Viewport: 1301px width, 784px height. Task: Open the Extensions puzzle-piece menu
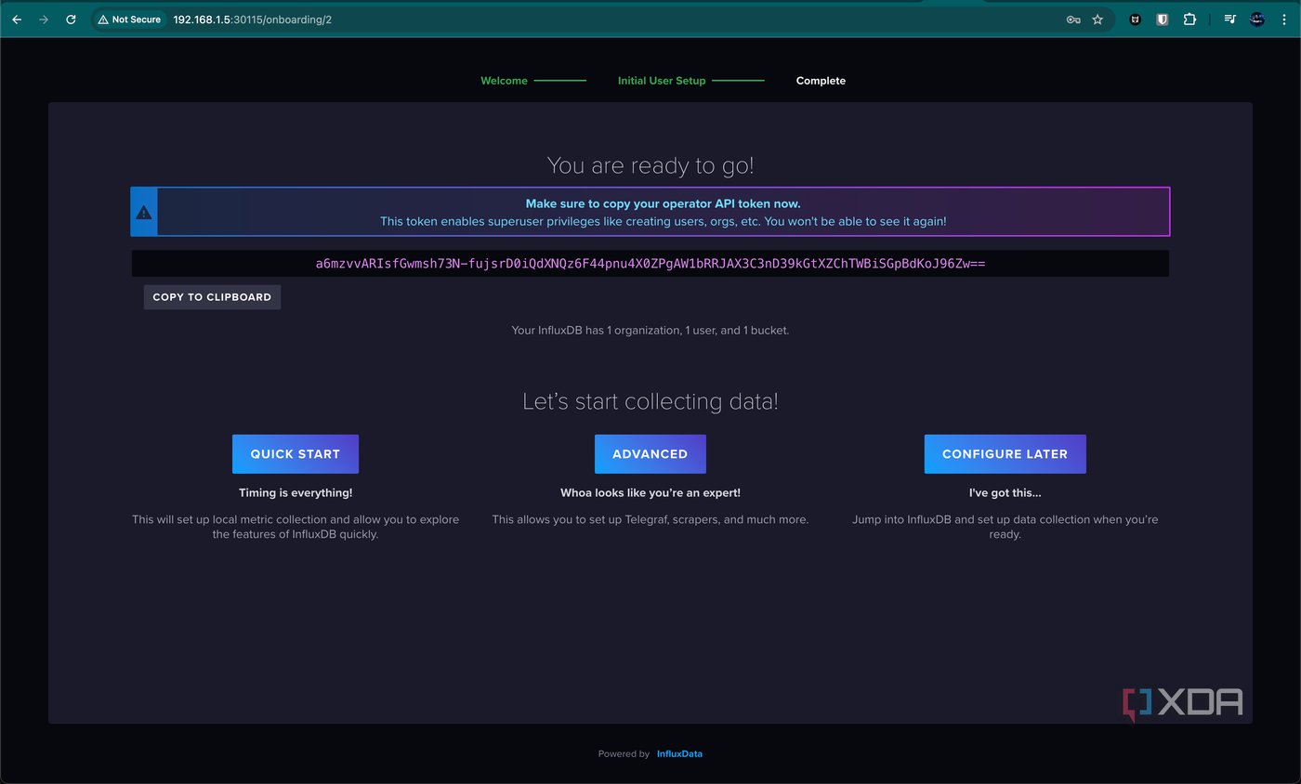[x=1189, y=20]
